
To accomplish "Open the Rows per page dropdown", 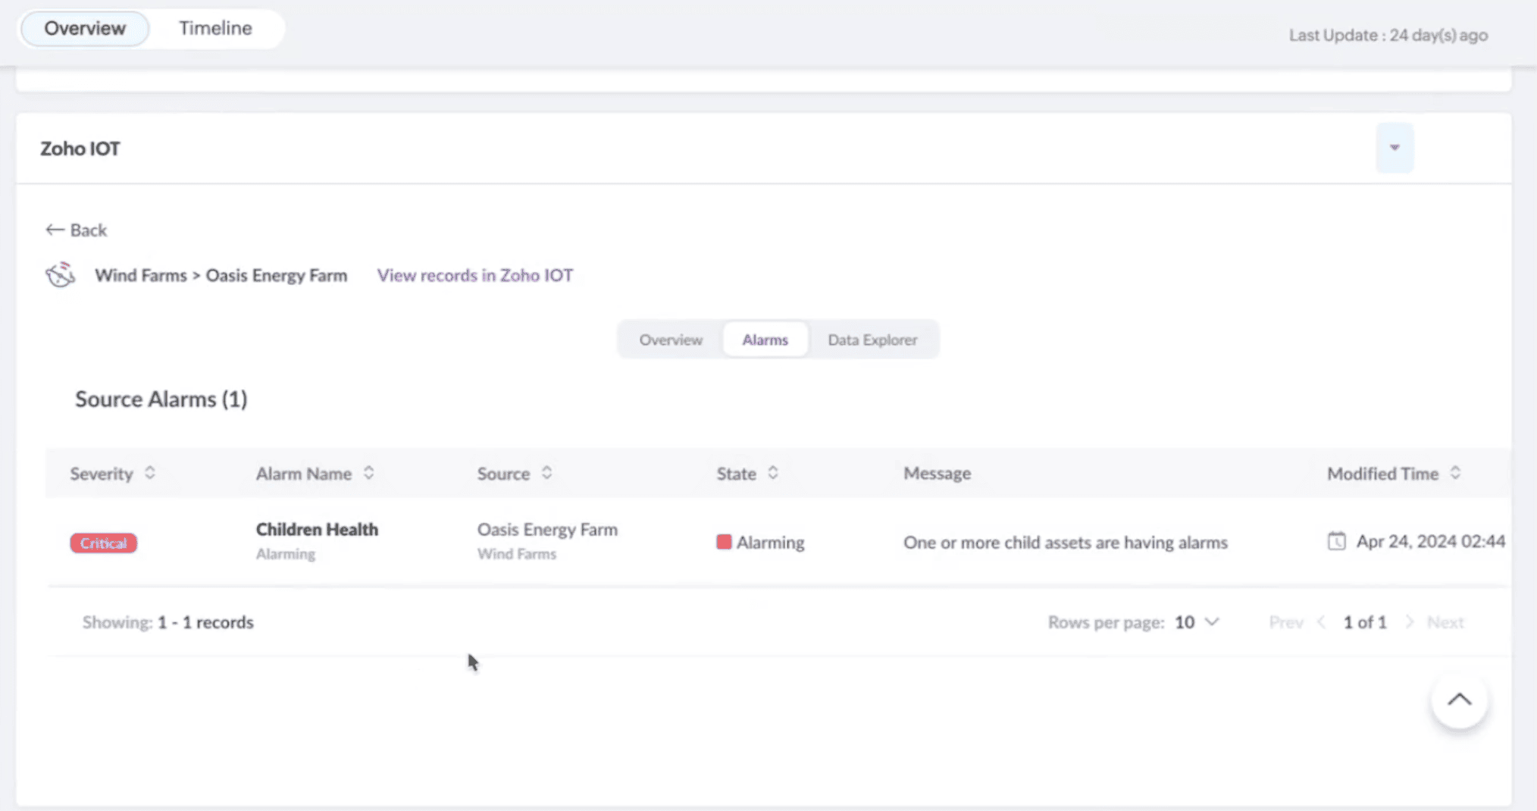I will (1197, 622).
